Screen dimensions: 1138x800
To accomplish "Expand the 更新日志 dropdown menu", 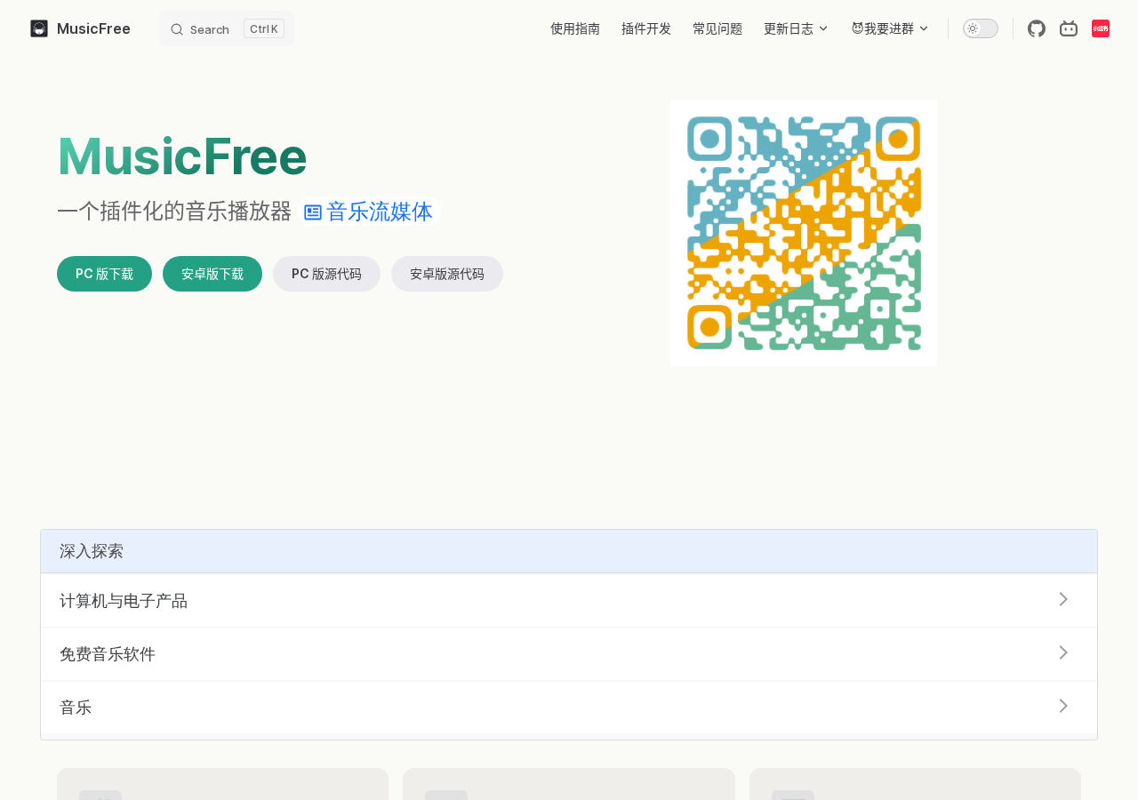I will (796, 28).
